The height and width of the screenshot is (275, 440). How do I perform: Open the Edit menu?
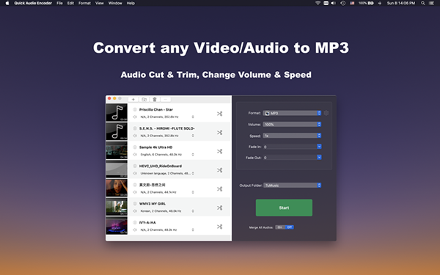point(70,3)
